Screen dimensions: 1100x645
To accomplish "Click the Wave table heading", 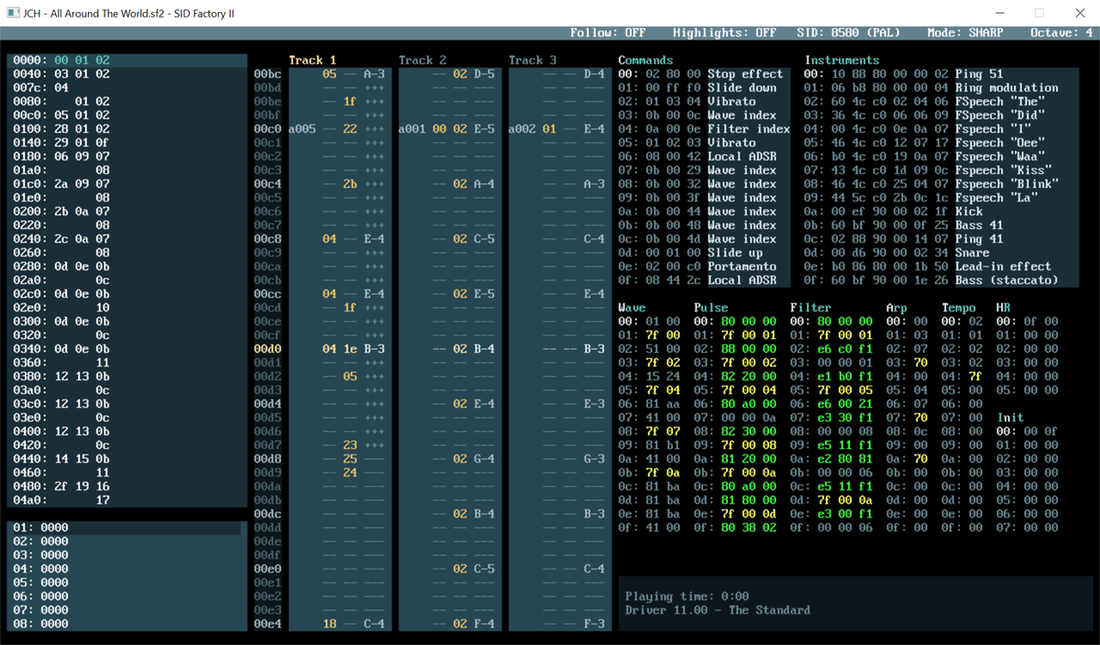I will pos(632,308).
